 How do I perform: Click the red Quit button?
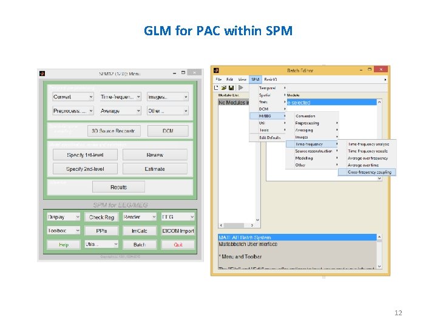(x=178, y=245)
